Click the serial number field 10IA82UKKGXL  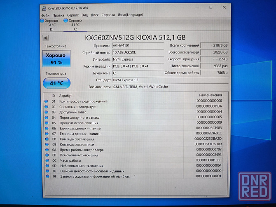pos(138,52)
